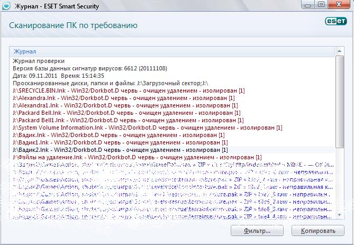
Task: Select the J:\Alexandra1.lnk log row
Action: click(x=173, y=105)
